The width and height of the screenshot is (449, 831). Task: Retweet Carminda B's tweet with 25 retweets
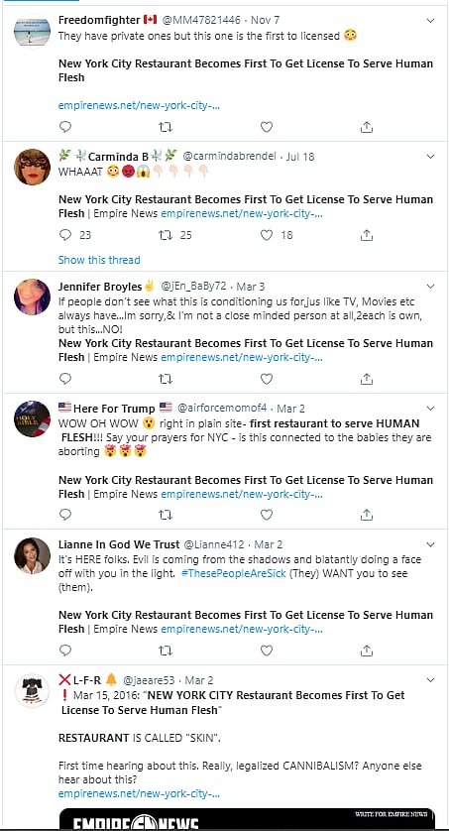(166, 235)
